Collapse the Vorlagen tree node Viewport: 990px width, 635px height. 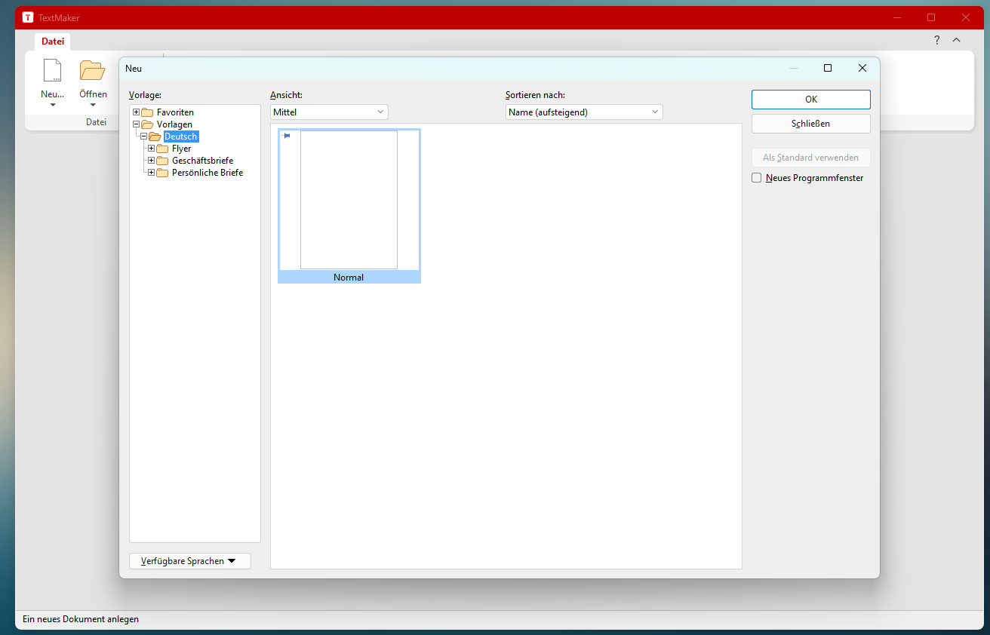(136, 124)
